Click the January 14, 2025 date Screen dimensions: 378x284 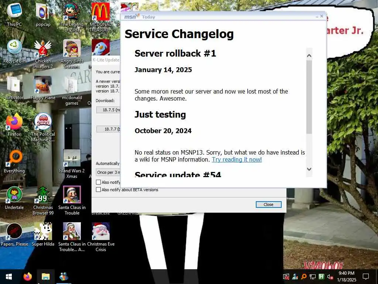pos(163,70)
